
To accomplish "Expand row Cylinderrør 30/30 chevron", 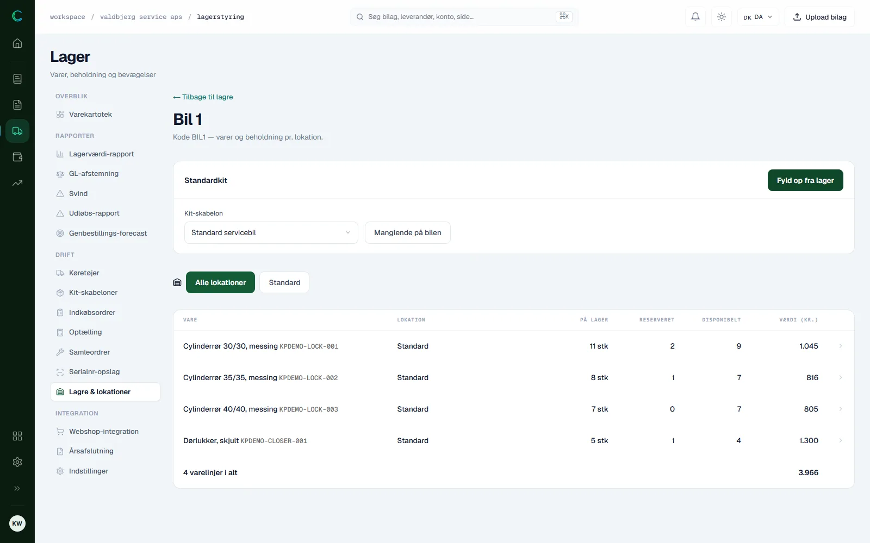I will (x=841, y=346).
